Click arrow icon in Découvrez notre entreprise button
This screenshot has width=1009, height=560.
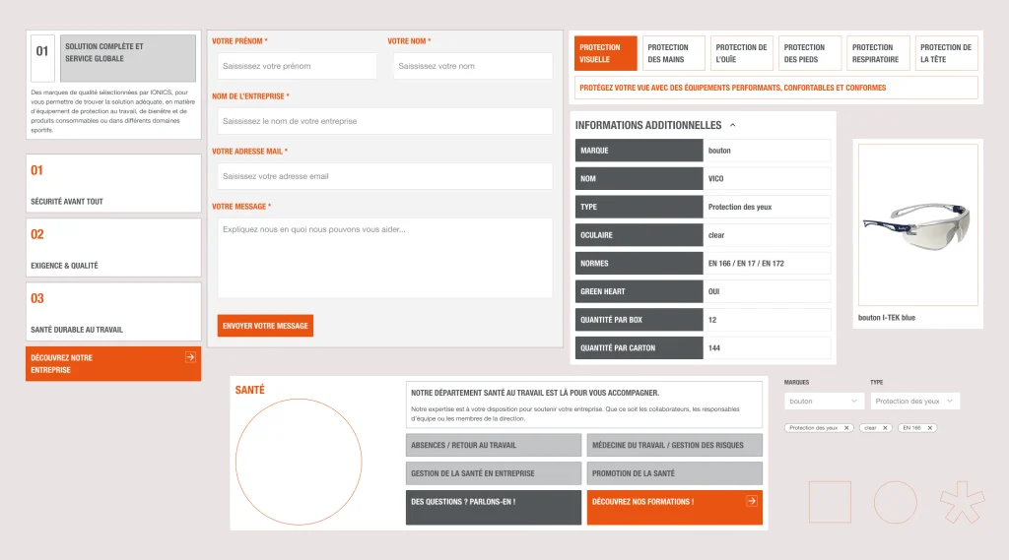[190, 357]
